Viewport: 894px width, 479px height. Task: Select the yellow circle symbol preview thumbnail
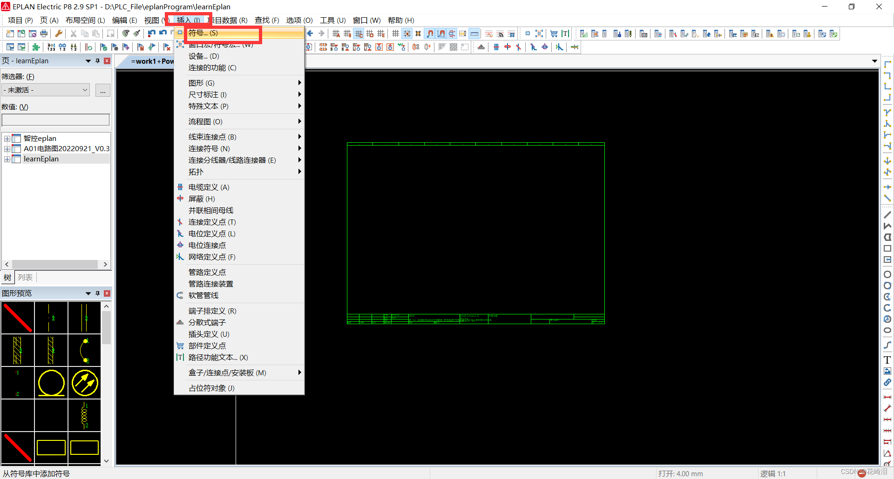coord(51,383)
